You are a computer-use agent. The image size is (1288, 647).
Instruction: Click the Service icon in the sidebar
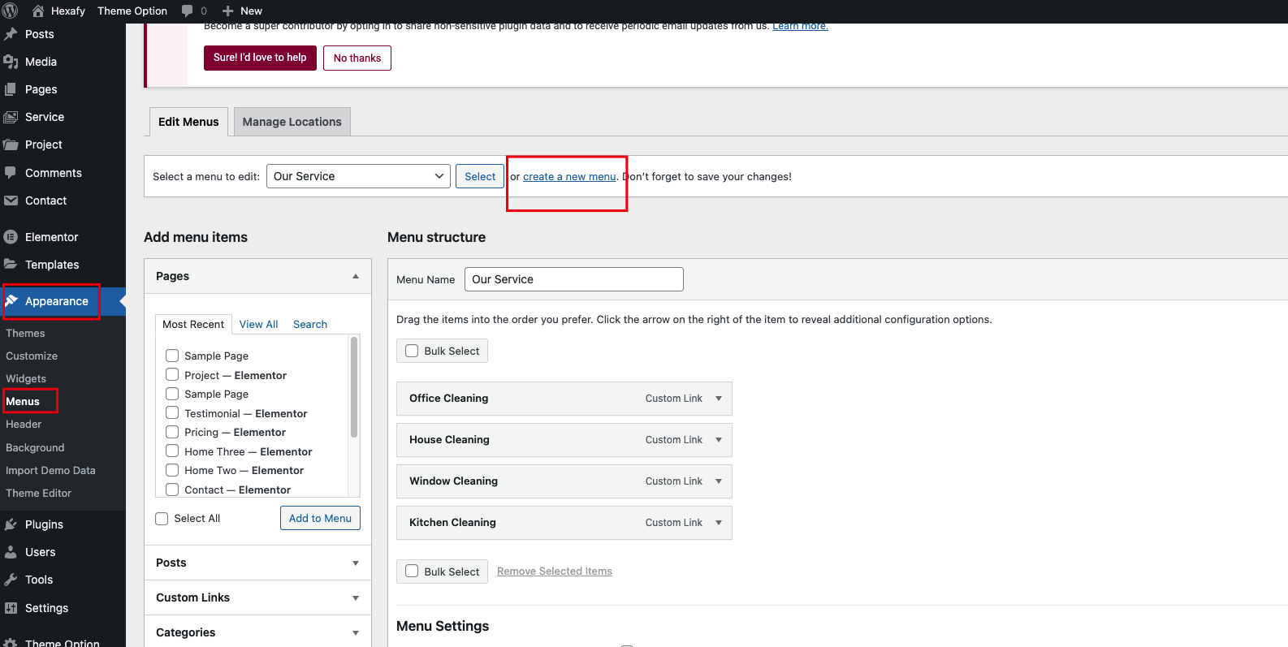click(x=11, y=117)
